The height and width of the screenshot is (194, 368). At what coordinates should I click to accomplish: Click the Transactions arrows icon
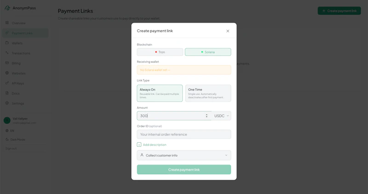(7, 53)
